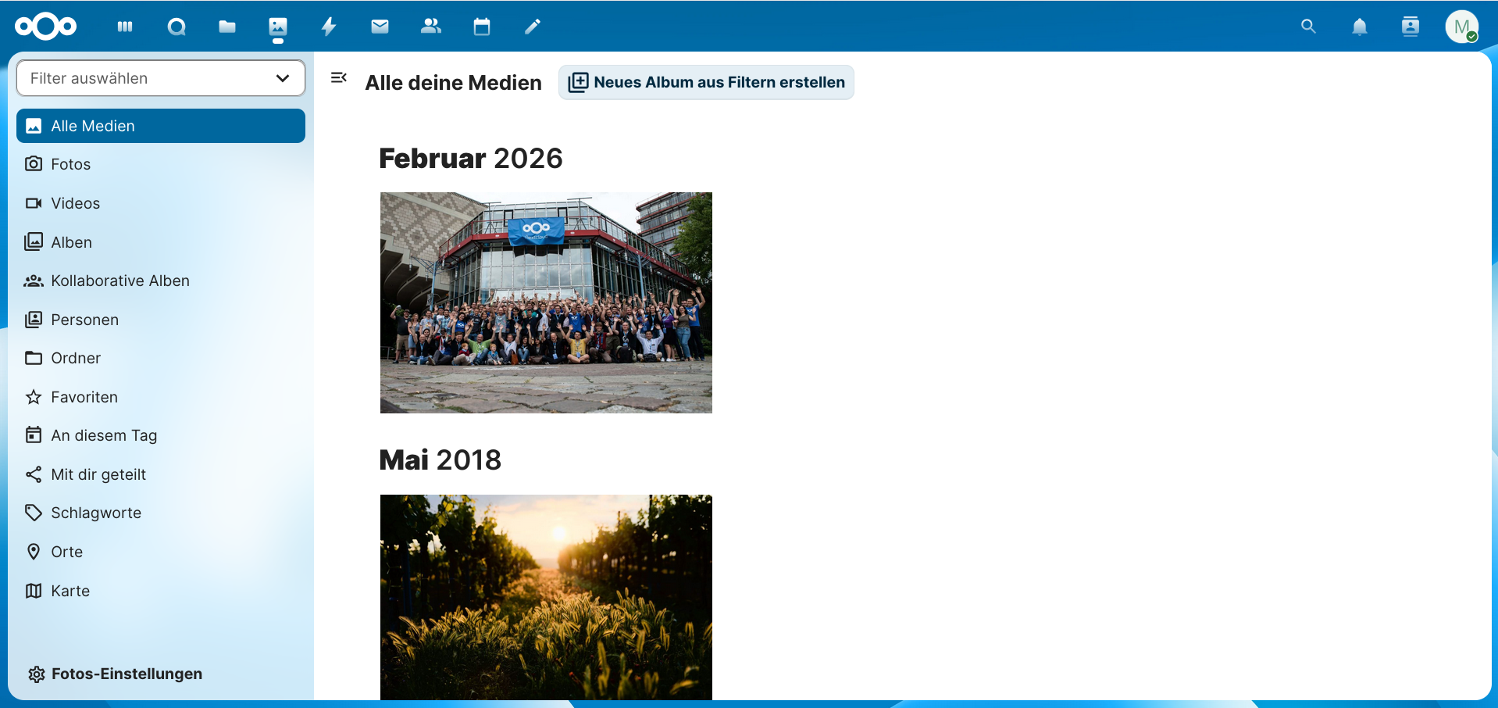Open the Nextcloud group photo from Februar 2026
Screen dimensions: 1498x708
coord(545,302)
